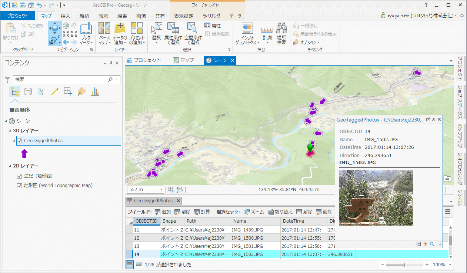The height and width of the screenshot is (273, 467).
Task: Switch to the マップ view tab
Action: pos(184,60)
